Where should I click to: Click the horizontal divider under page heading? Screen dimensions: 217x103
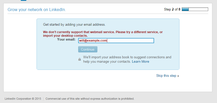(108, 14)
